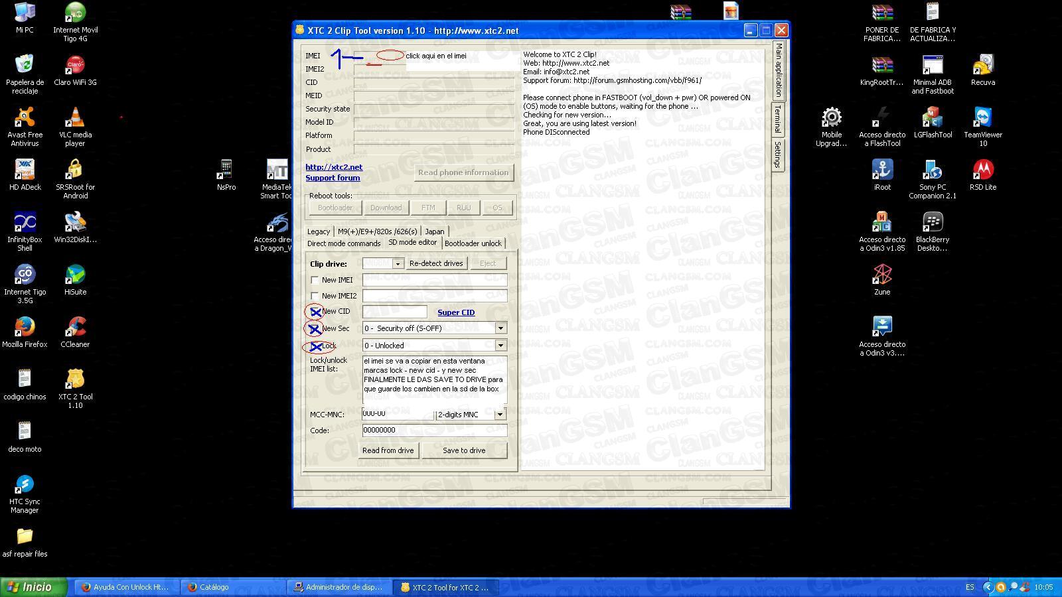Image resolution: width=1062 pixels, height=597 pixels.
Task: Click the Re-detect drives button
Action: (436, 263)
